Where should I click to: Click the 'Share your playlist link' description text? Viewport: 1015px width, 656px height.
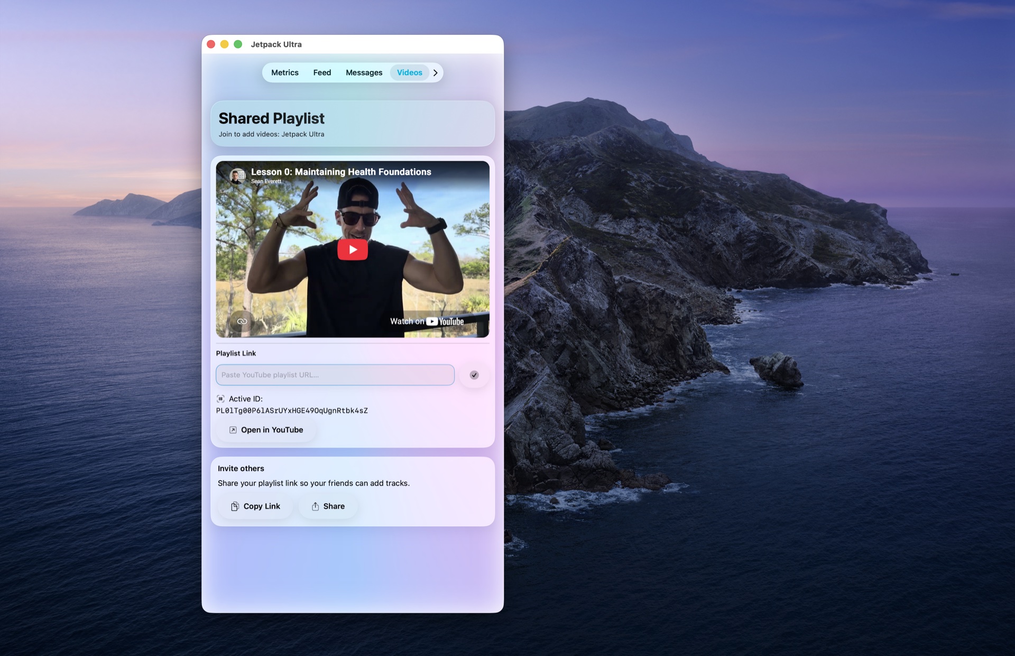[x=313, y=483]
